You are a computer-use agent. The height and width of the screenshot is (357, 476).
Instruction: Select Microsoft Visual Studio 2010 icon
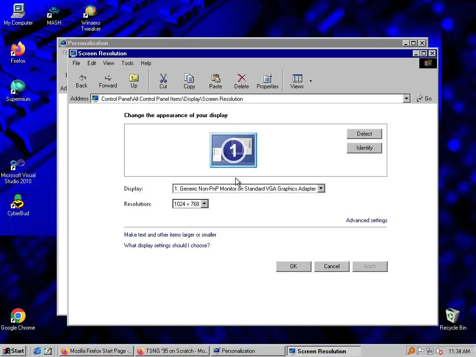click(18, 172)
